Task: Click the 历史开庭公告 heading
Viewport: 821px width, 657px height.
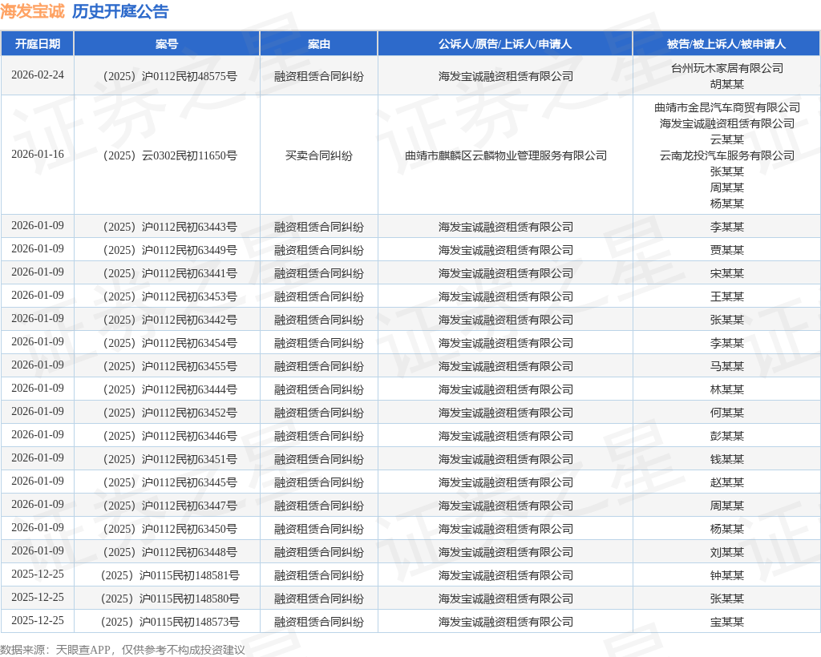Action: coord(120,11)
